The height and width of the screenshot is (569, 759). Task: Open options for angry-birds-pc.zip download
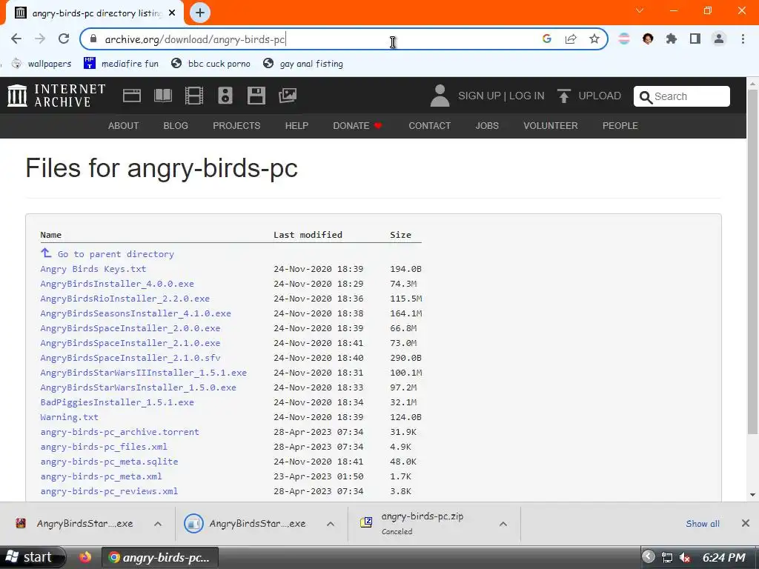pos(503,524)
